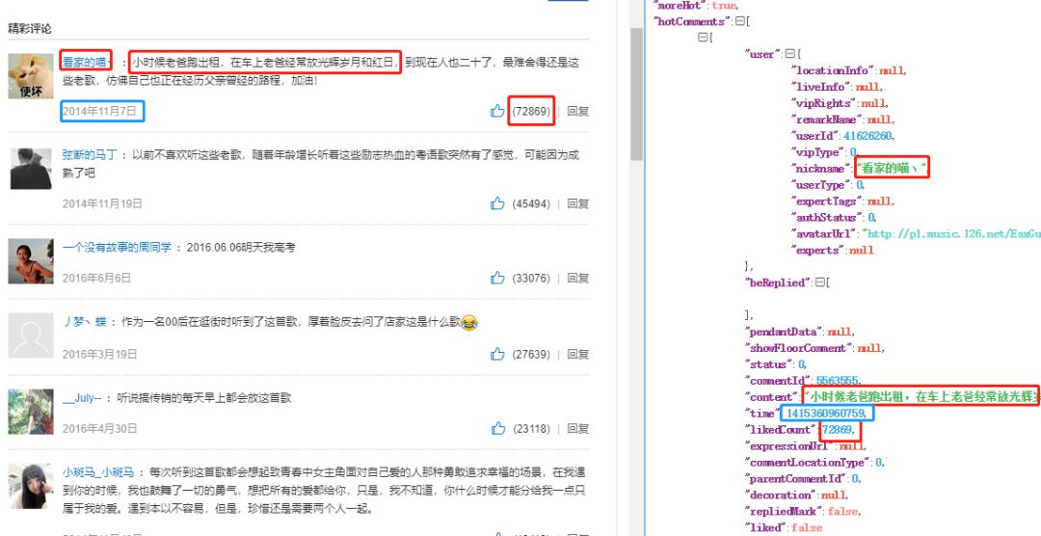Like the 2016.06.06 高考 comment
Viewport: 1041px width, 536px height.
tap(497, 279)
